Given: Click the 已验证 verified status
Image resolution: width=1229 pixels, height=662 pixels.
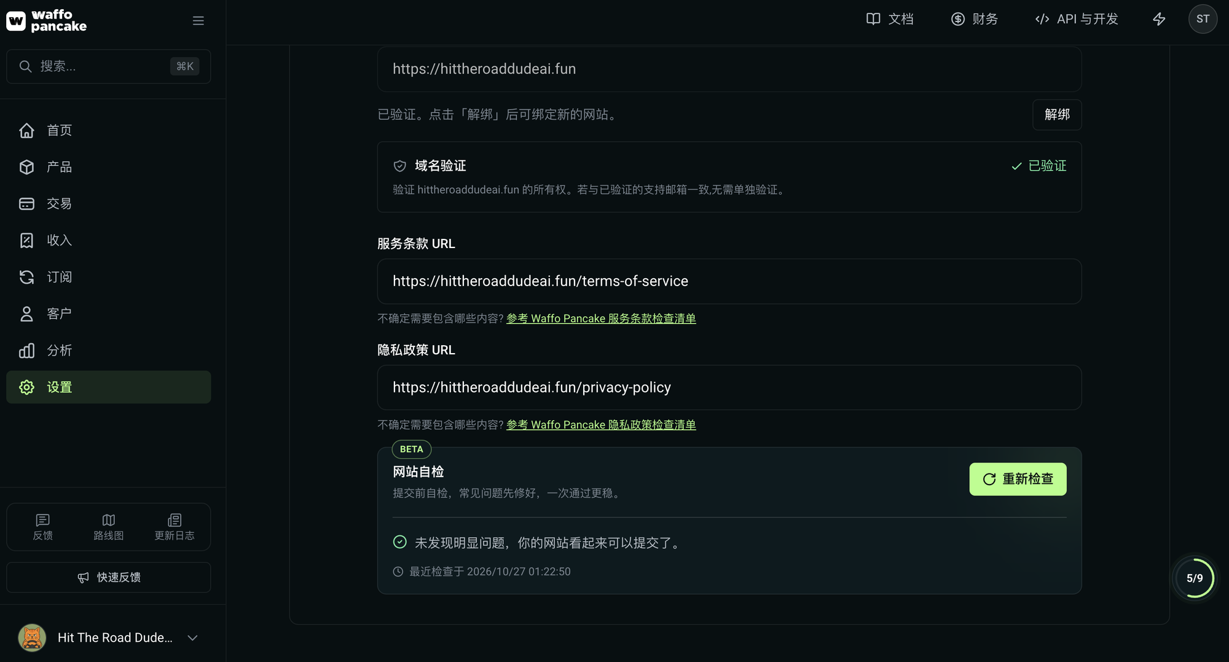Looking at the screenshot, I should pos(1039,166).
